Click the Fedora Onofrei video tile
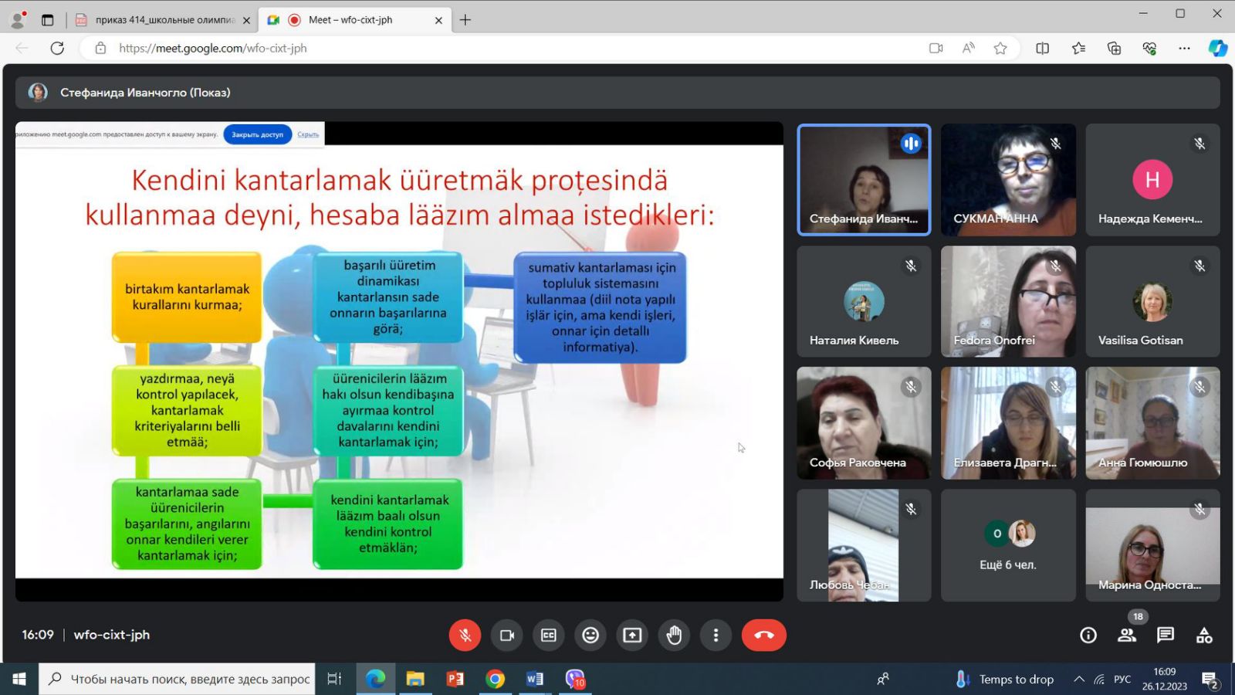The height and width of the screenshot is (695, 1235). click(1008, 301)
